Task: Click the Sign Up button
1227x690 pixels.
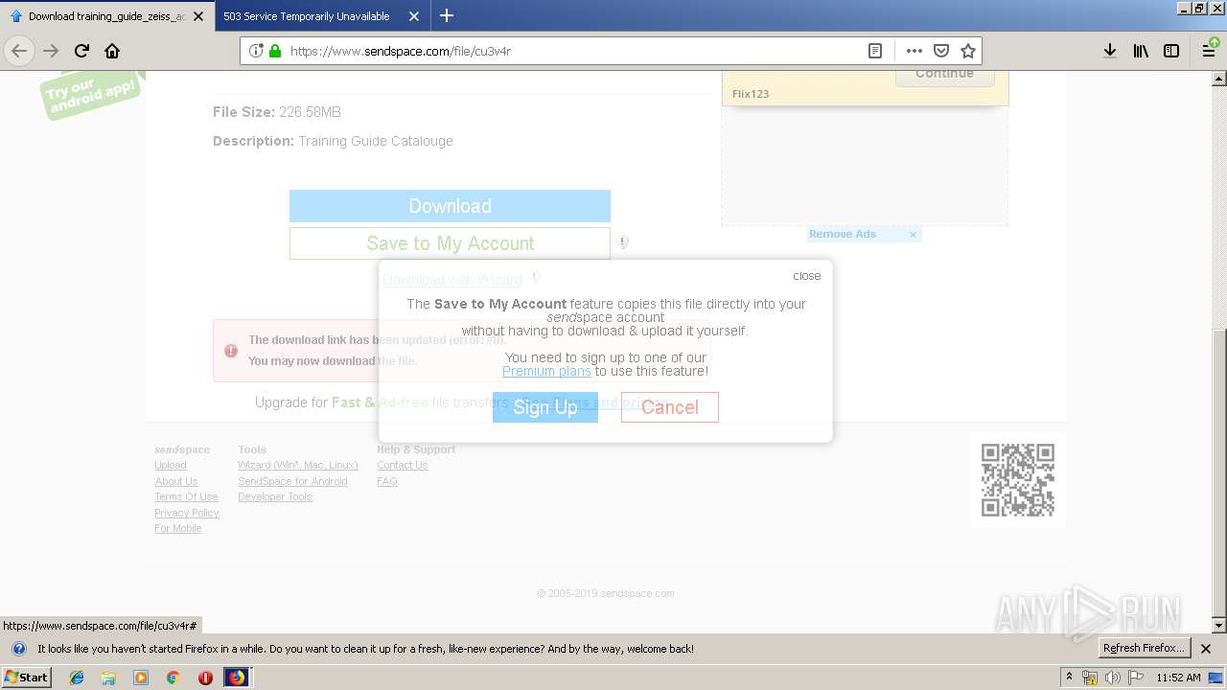Action: tap(545, 407)
